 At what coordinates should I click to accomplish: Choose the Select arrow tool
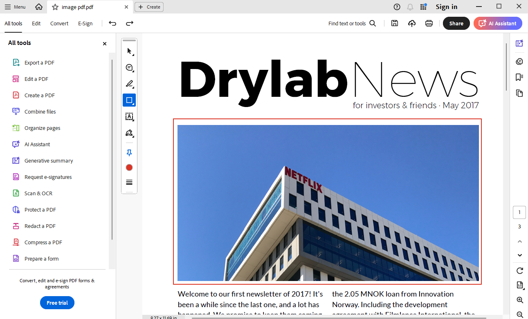129,51
